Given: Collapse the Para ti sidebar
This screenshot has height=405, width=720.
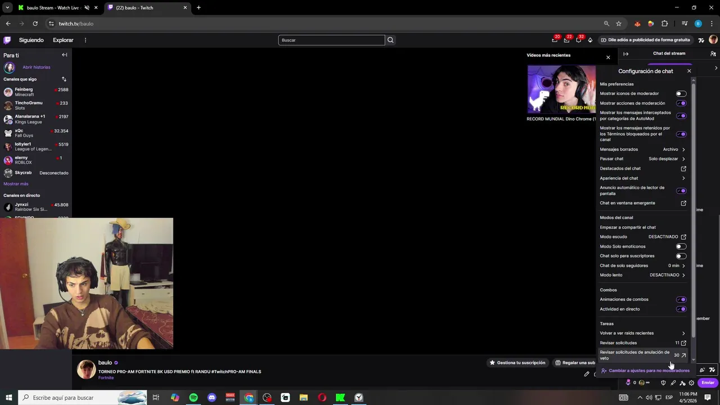Looking at the screenshot, I should pos(65,55).
